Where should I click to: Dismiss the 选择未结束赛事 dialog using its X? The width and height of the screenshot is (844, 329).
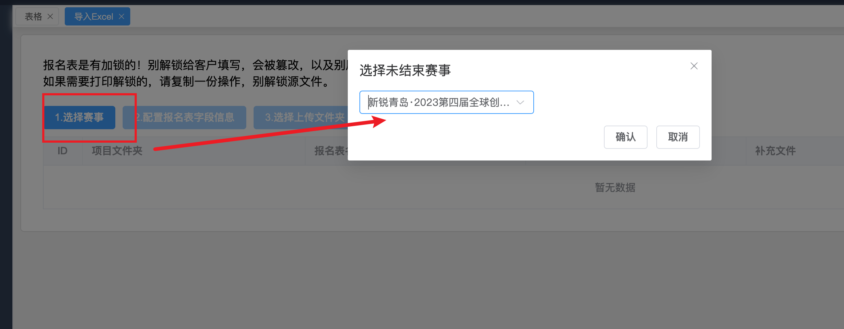694,66
